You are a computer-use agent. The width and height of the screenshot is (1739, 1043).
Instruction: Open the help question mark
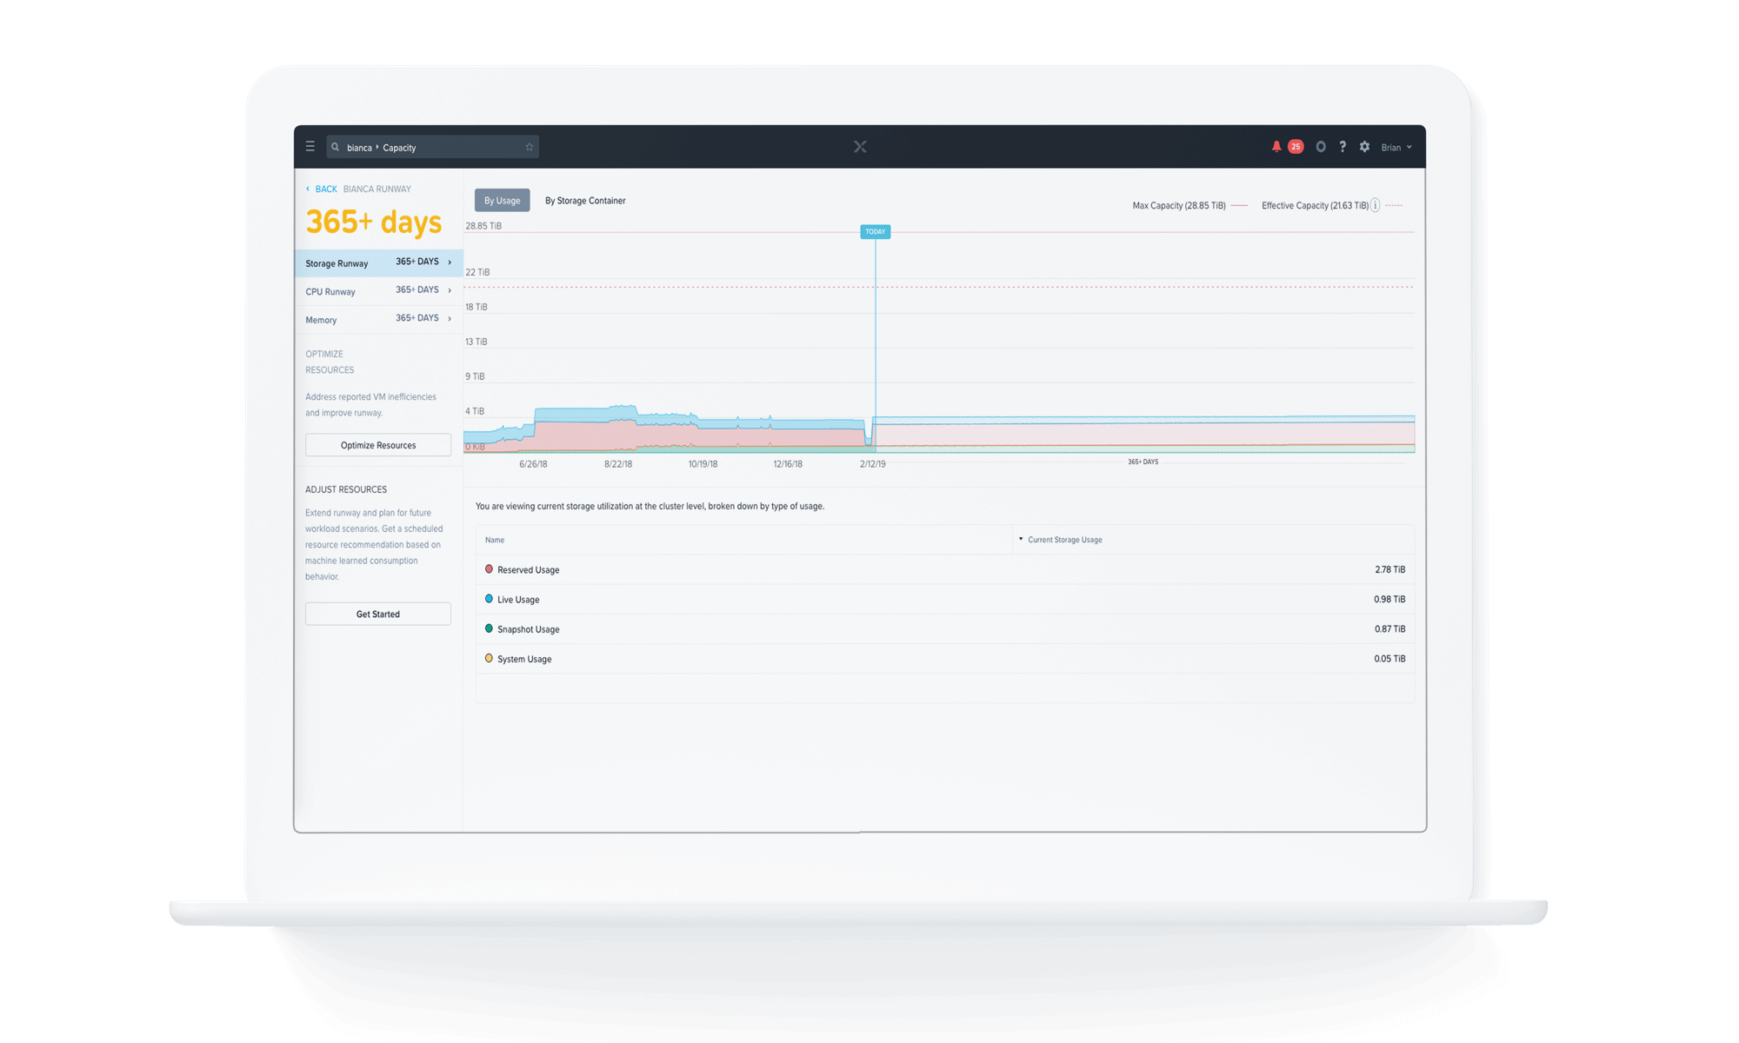(1343, 147)
